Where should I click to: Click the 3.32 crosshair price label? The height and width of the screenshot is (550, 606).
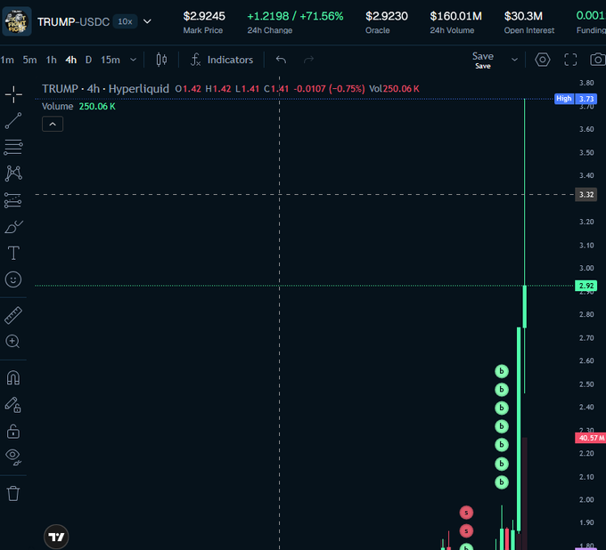[x=586, y=195]
